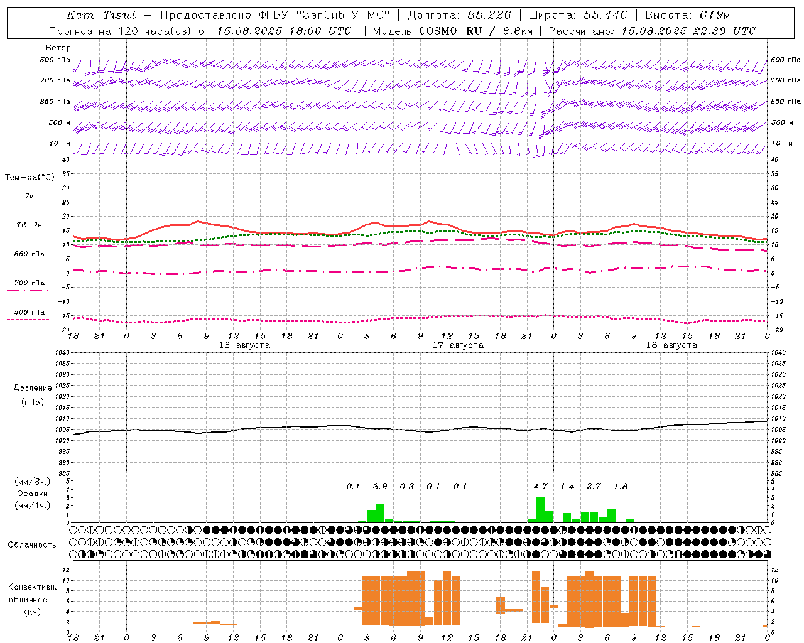
Task: Click the date label 16 августа
Action: tap(244, 345)
